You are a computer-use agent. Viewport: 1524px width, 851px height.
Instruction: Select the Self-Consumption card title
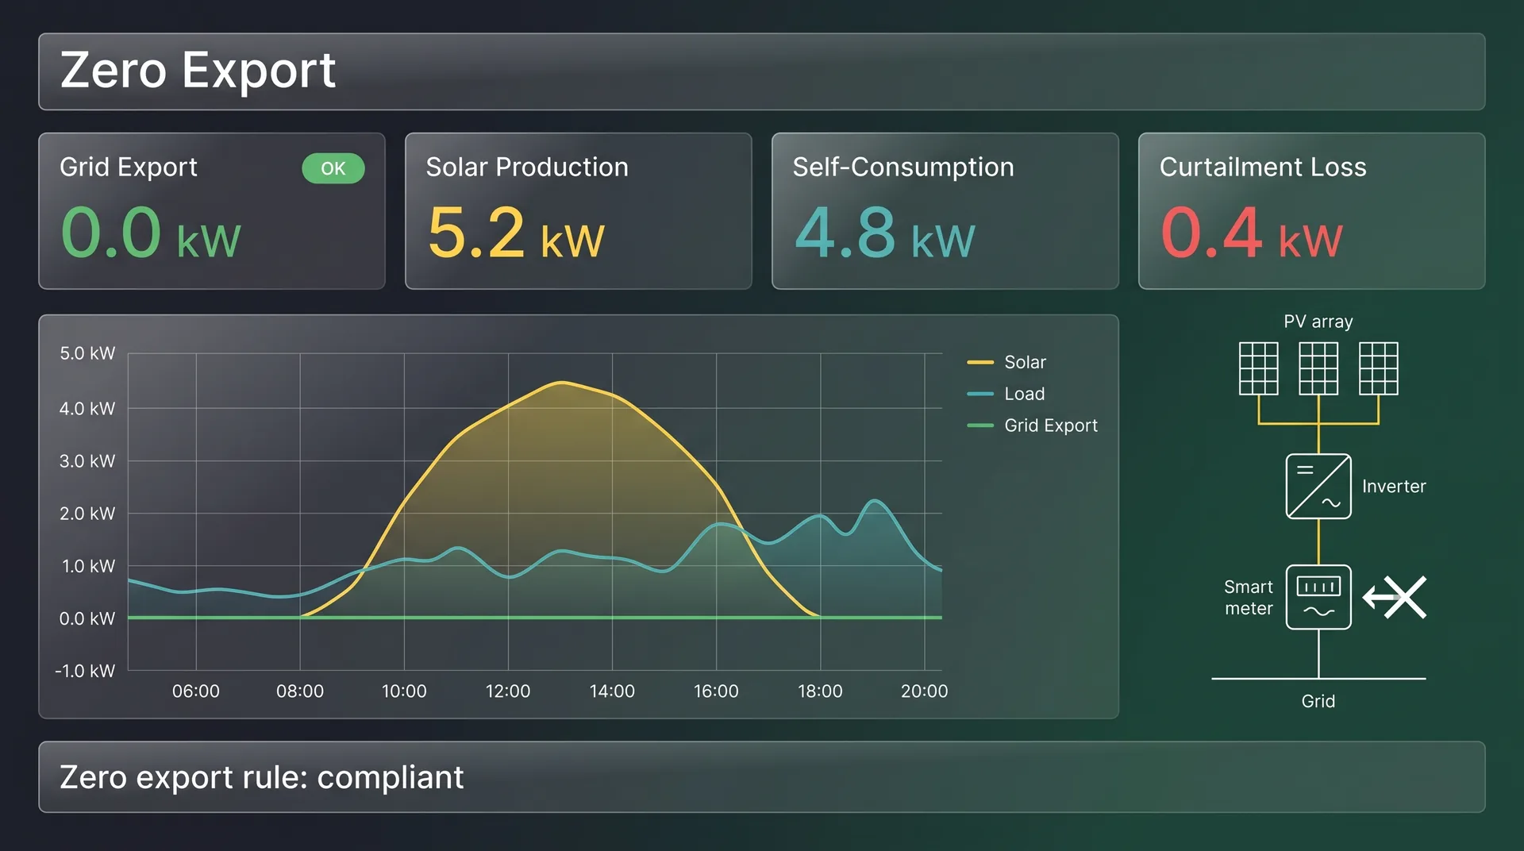[x=903, y=167]
